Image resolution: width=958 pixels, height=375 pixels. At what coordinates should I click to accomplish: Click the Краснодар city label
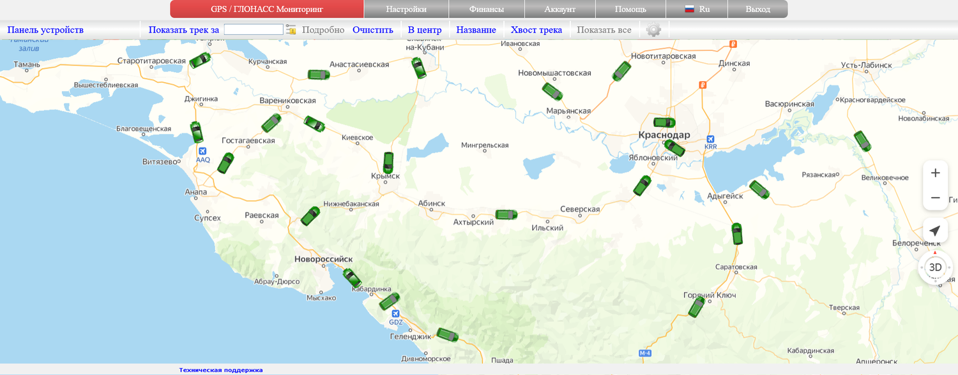(664, 135)
